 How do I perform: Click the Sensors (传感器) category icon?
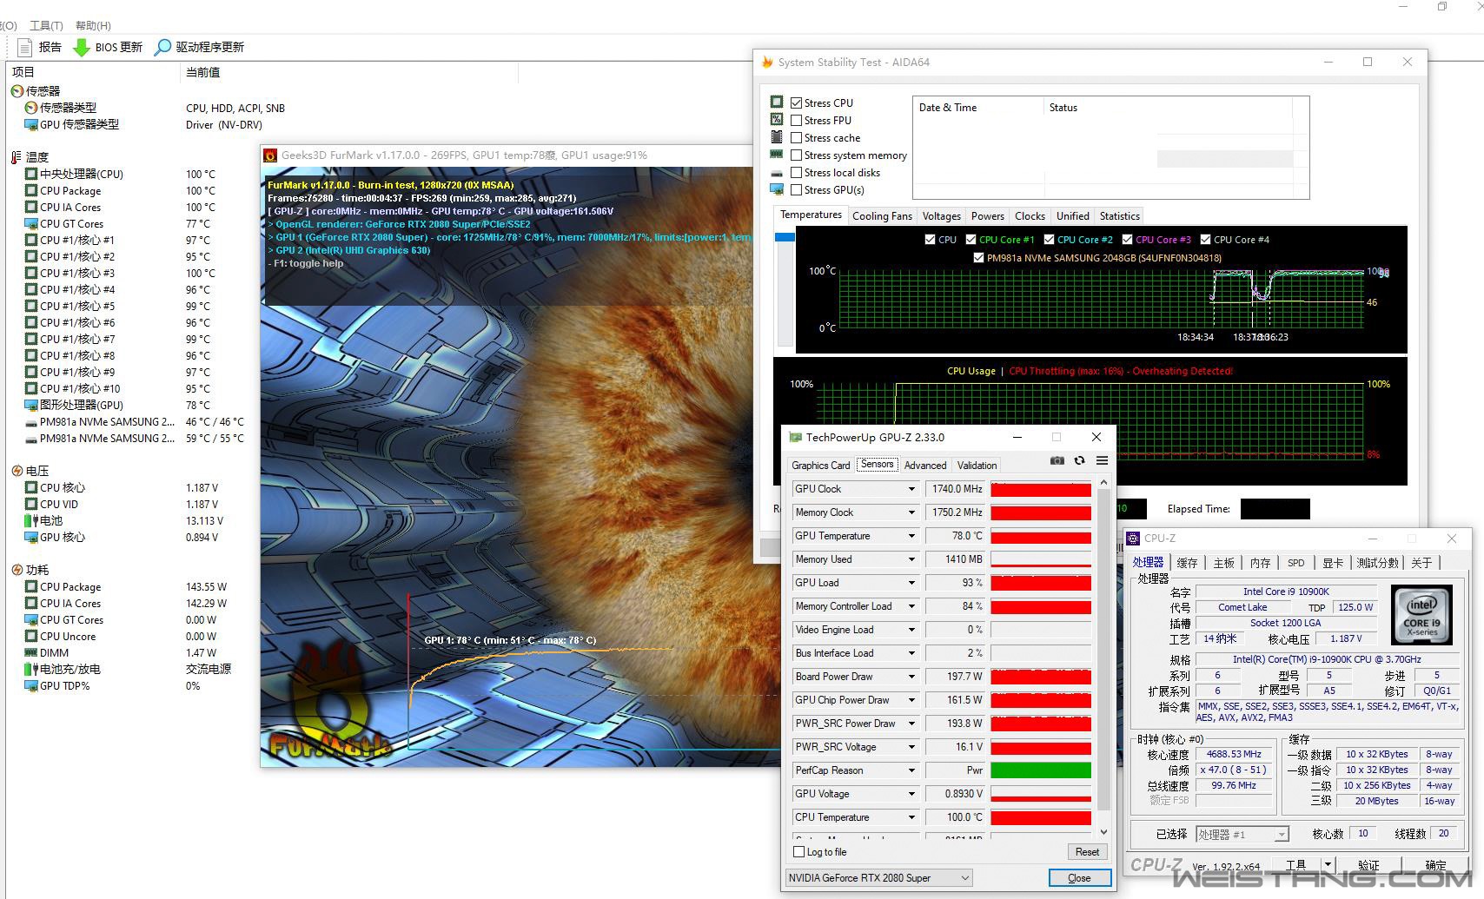click(x=17, y=90)
